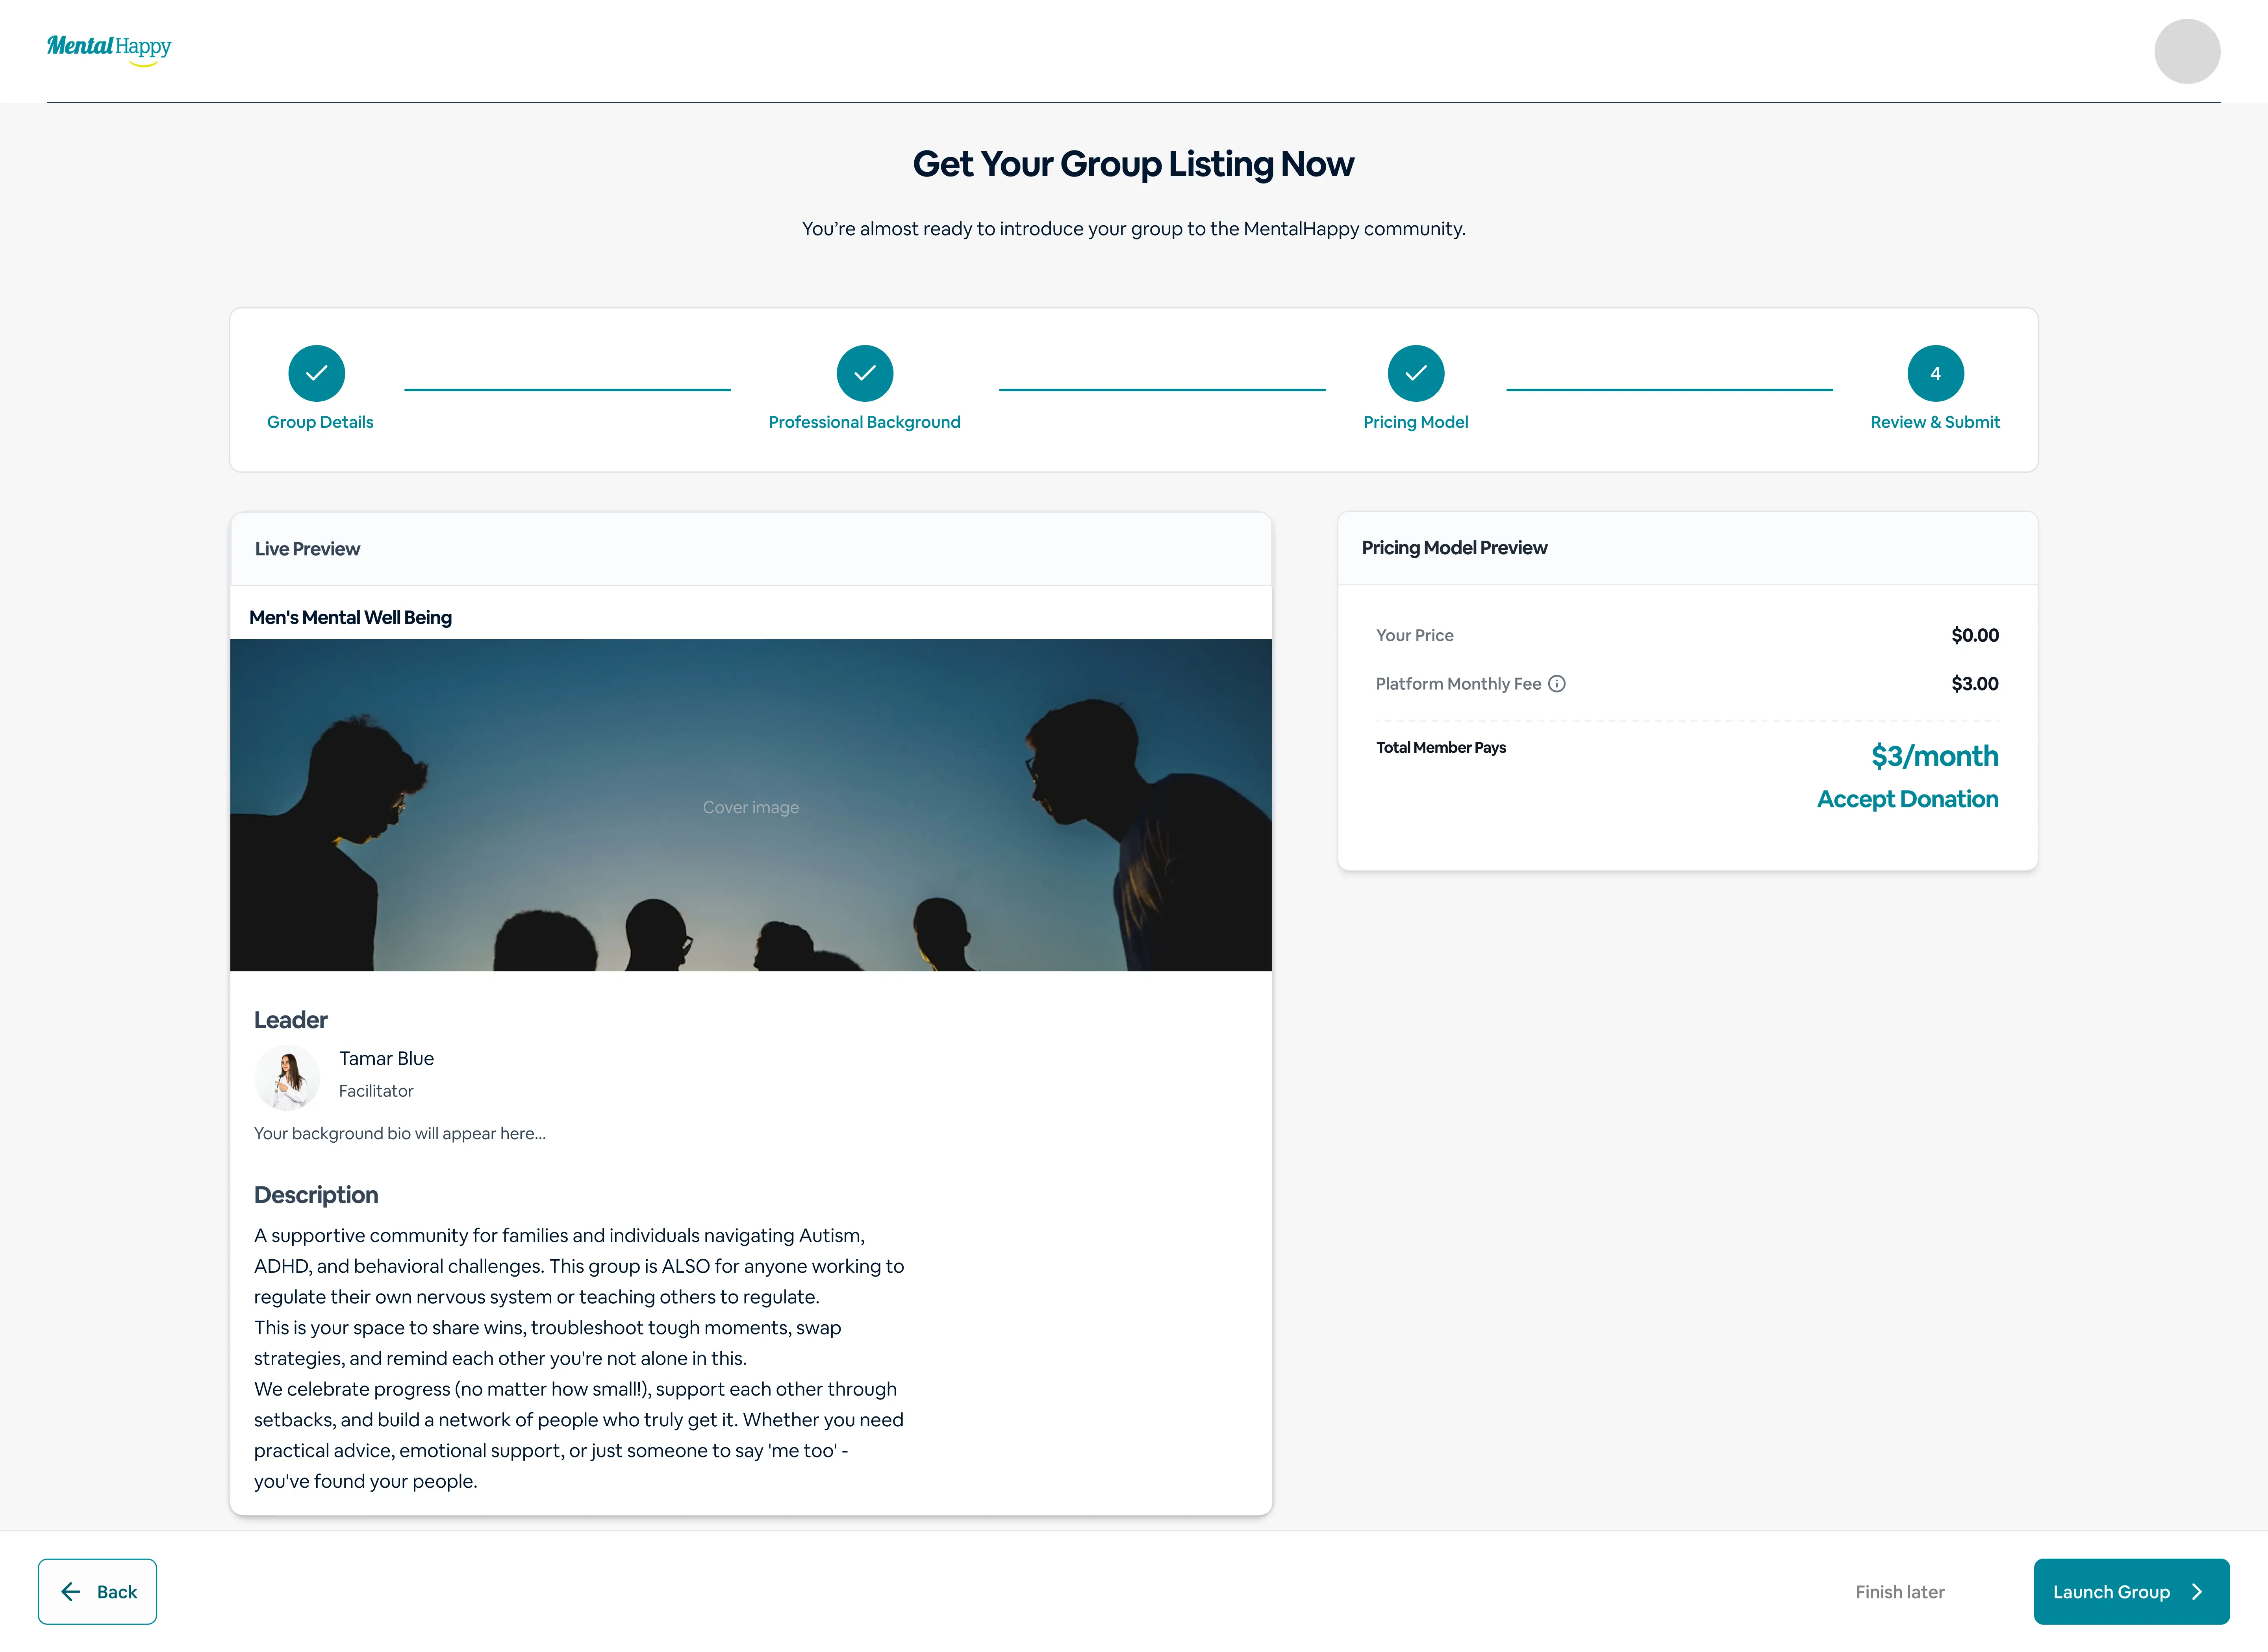The image size is (2268, 1652).
Task: Click the $3/month total price
Action: [1934, 755]
